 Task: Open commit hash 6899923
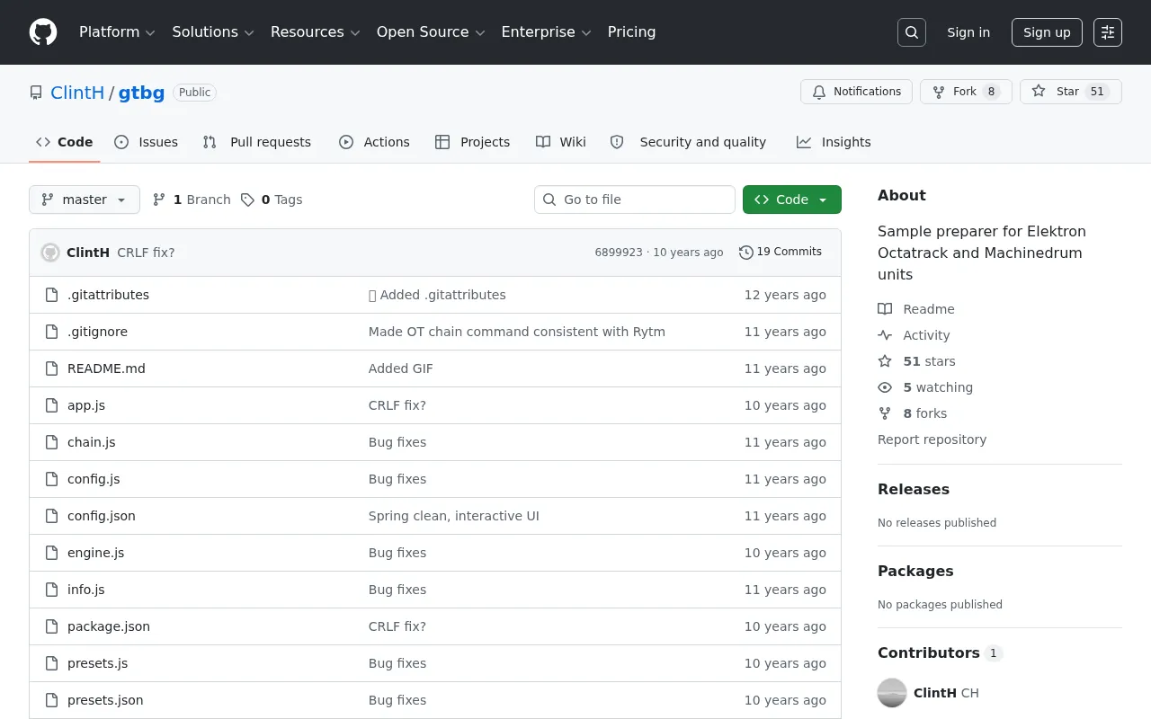coord(619,253)
